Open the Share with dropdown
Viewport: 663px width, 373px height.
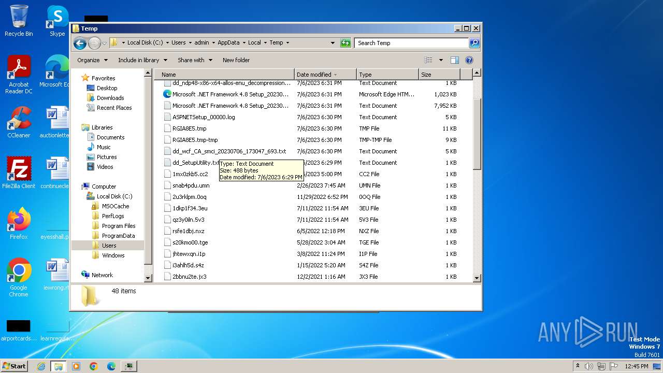(195, 60)
